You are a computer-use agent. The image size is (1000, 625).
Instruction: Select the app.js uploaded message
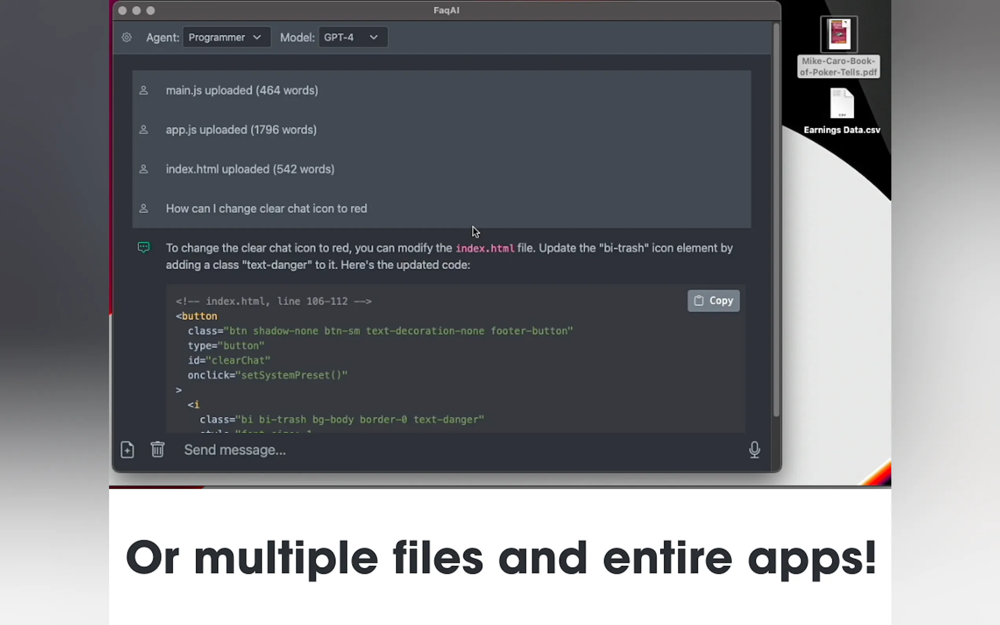tap(241, 130)
